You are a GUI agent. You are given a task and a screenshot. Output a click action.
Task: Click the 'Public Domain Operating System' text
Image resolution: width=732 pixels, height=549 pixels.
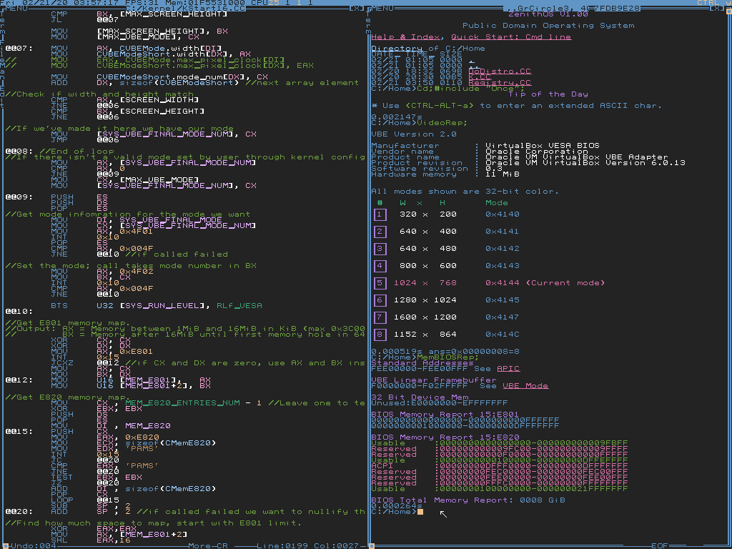tap(548, 26)
